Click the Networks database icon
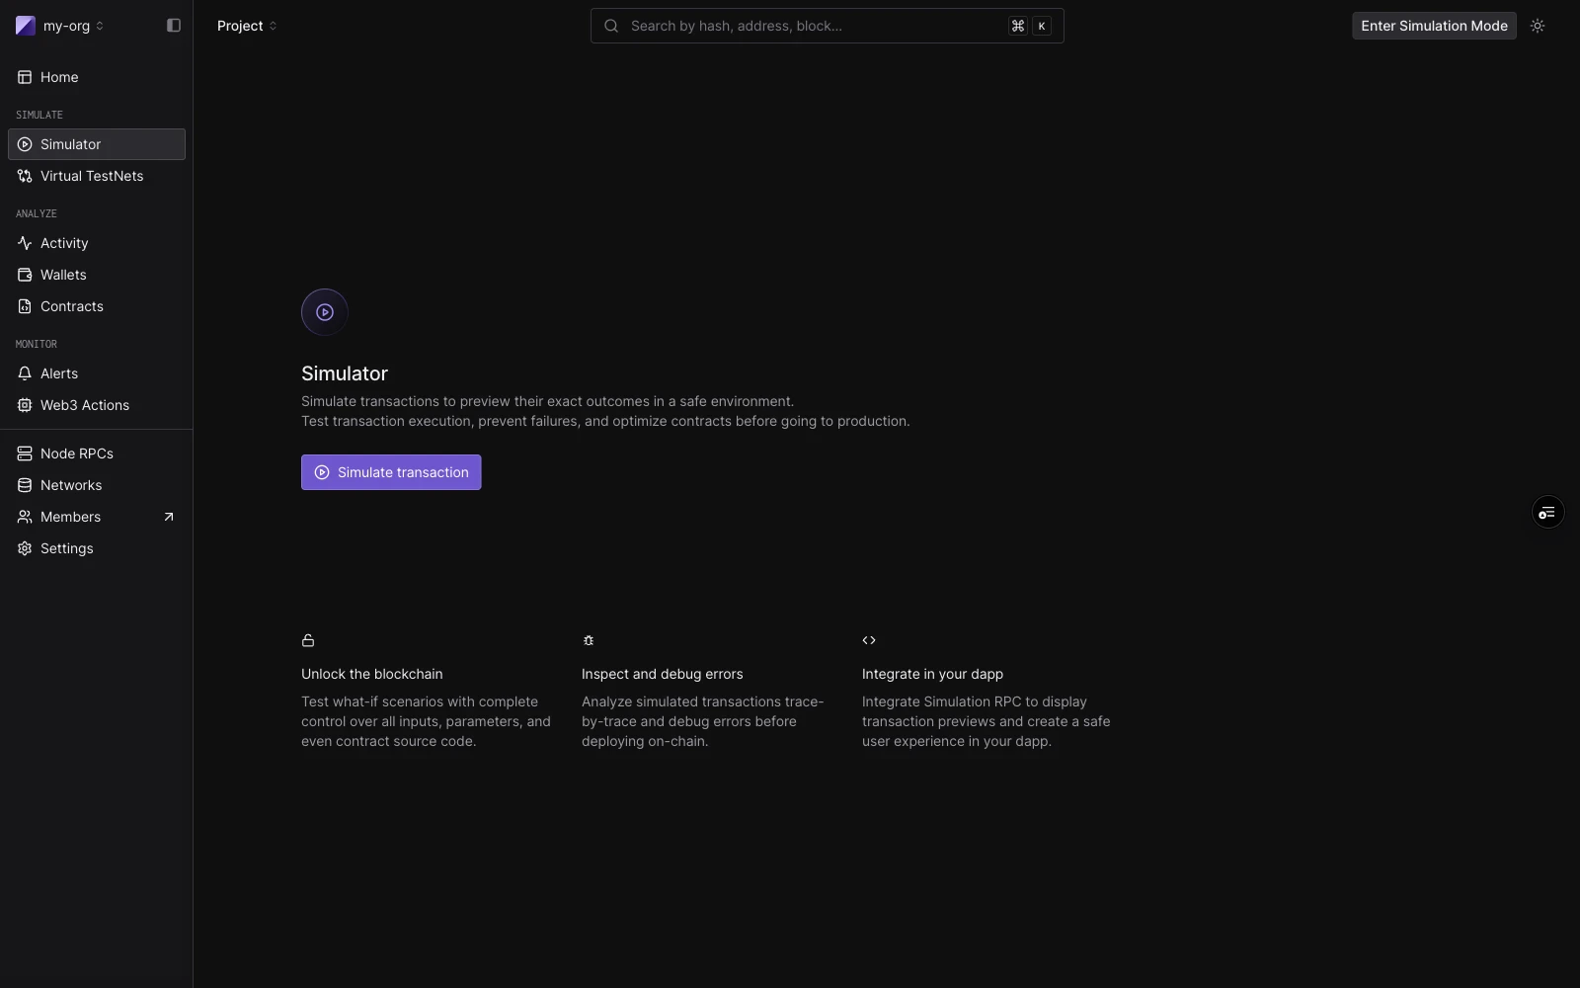1580x988 pixels. [25, 485]
